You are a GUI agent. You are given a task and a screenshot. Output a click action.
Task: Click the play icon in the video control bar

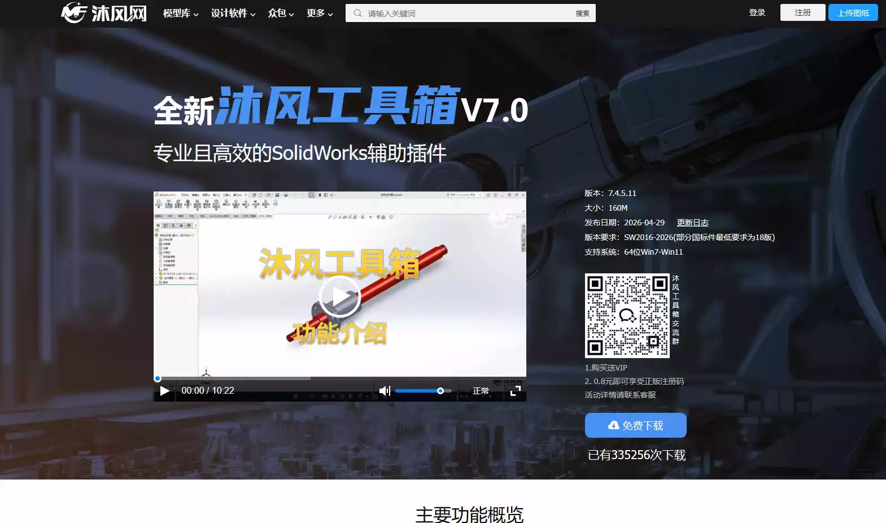coord(165,391)
